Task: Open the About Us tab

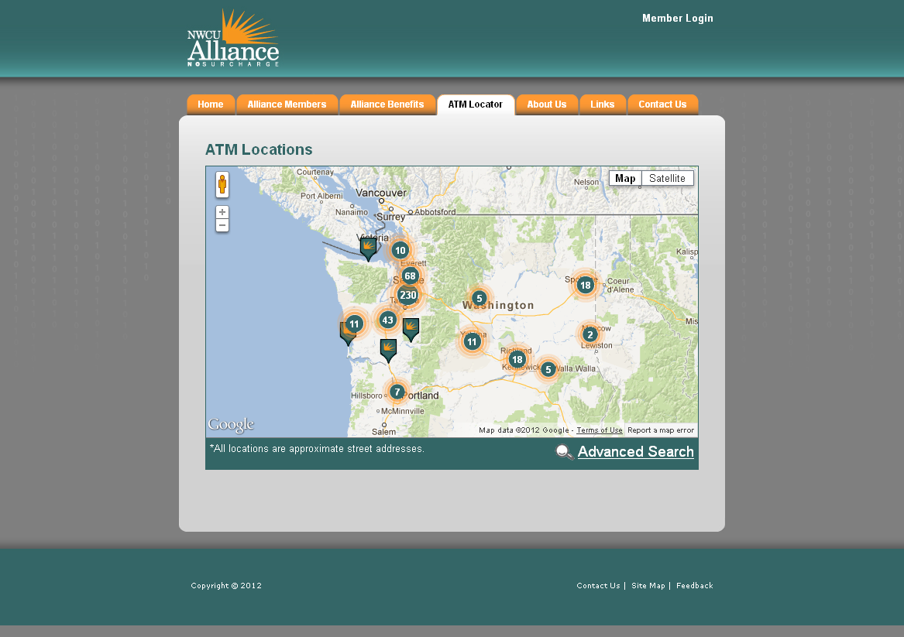Action: point(547,104)
